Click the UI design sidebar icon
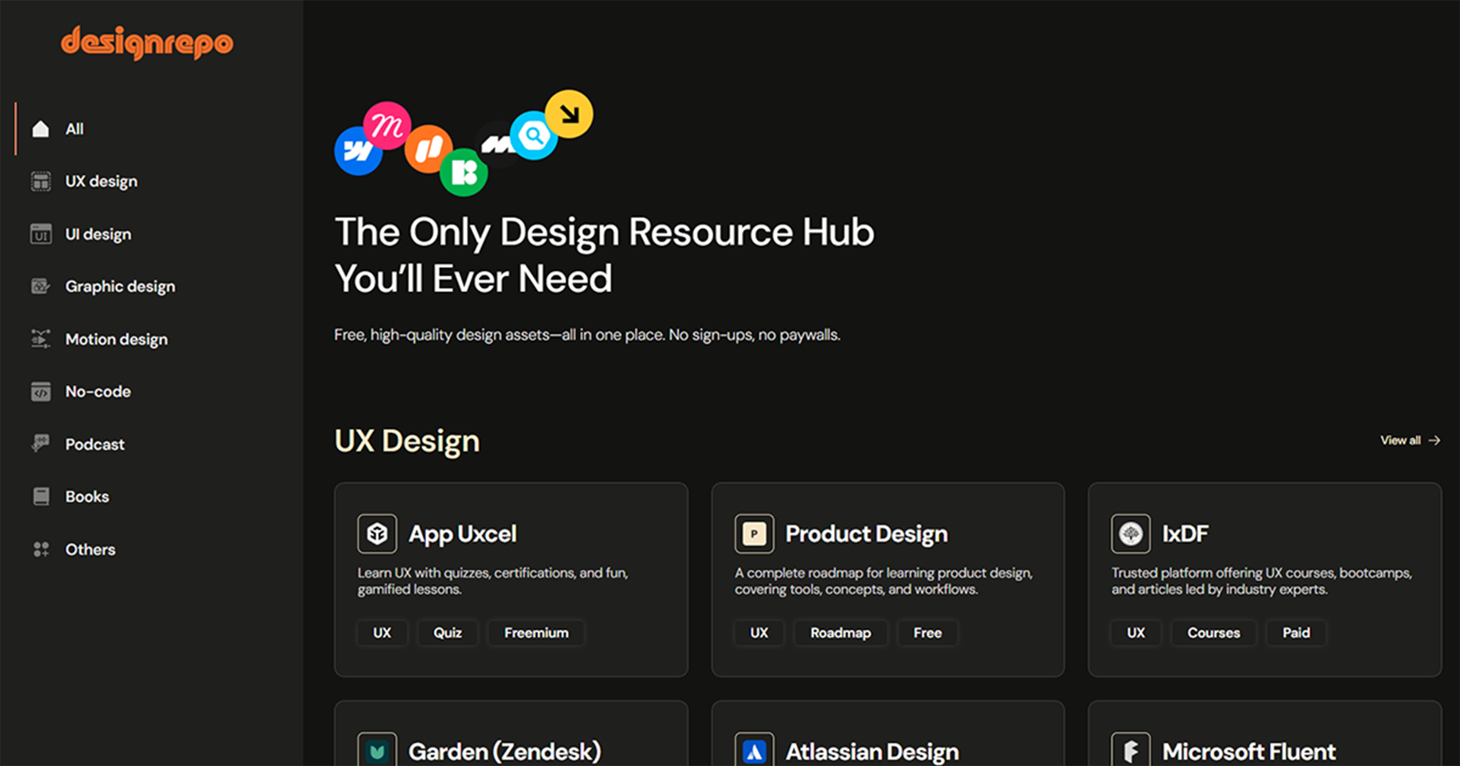This screenshot has height=766, width=1460. 41,234
